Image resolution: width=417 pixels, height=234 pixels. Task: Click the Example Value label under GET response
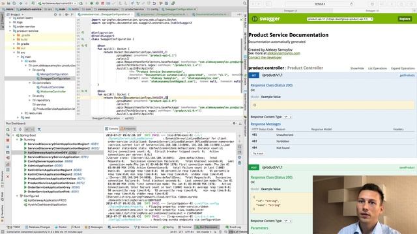(271, 97)
